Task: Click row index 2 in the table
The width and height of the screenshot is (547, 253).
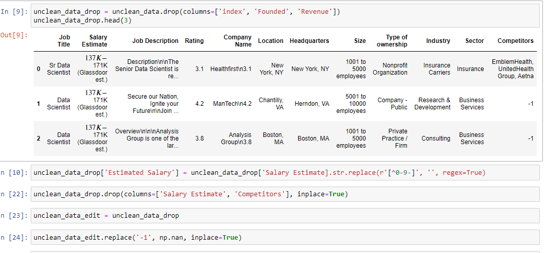Action: click(39, 139)
